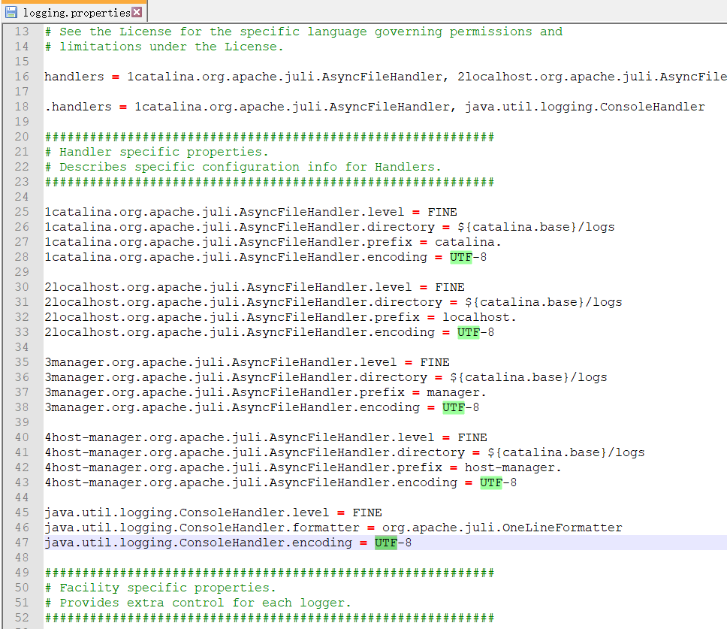The image size is (727, 629).
Task: Click '${catalina.base}/logs' on line 41
Action: coord(566,452)
